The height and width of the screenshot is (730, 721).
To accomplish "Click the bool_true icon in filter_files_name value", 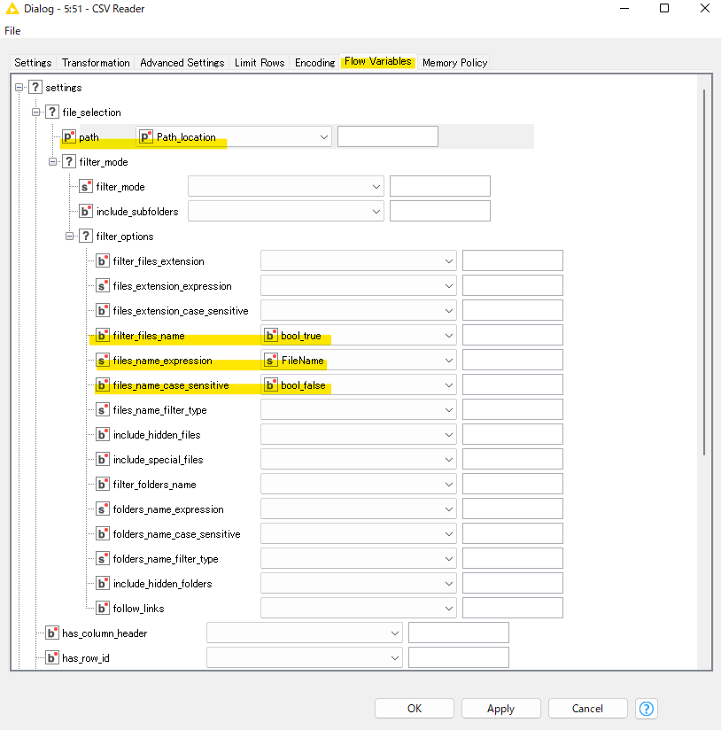I will pyautogui.click(x=271, y=336).
